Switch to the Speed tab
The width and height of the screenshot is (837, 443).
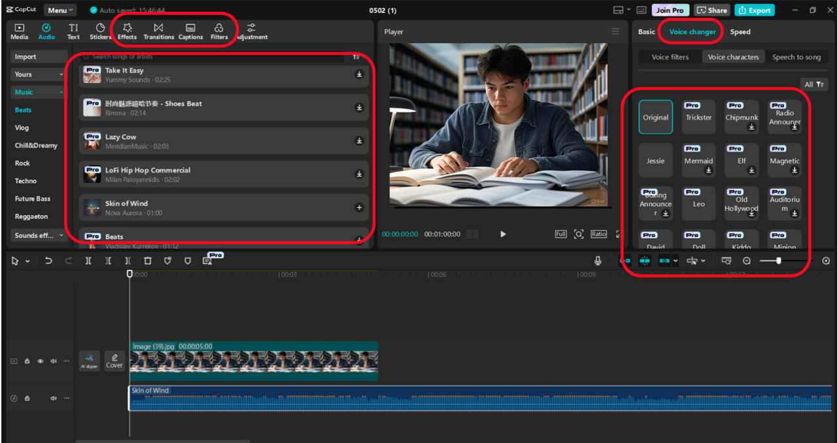(740, 31)
